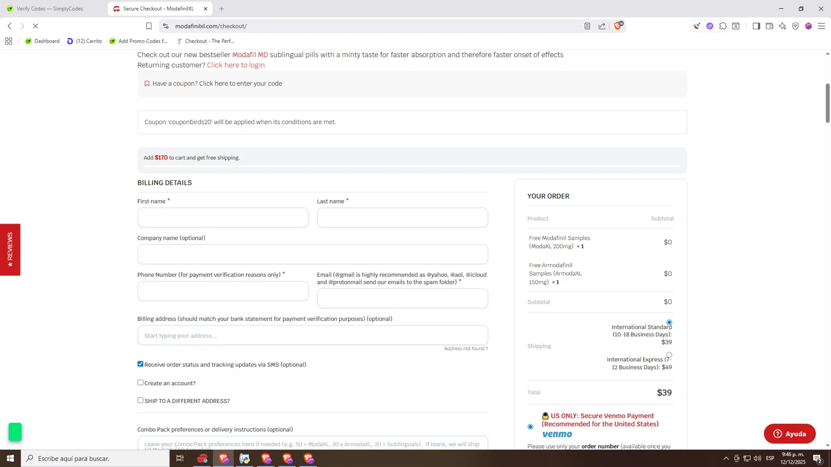The image size is (831, 467).
Task: Open Windows Start menu
Action: click(10, 458)
